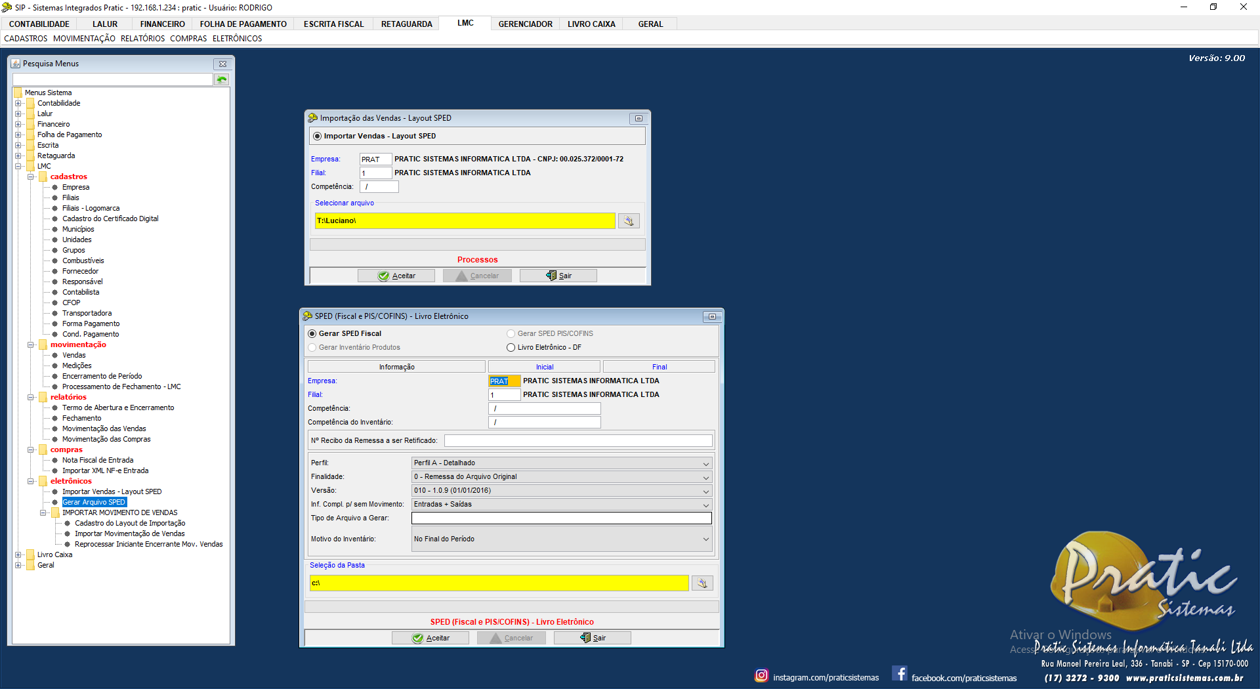Click Sair in SPED Livro Eletrônico dialog

click(x=593, y=638)
